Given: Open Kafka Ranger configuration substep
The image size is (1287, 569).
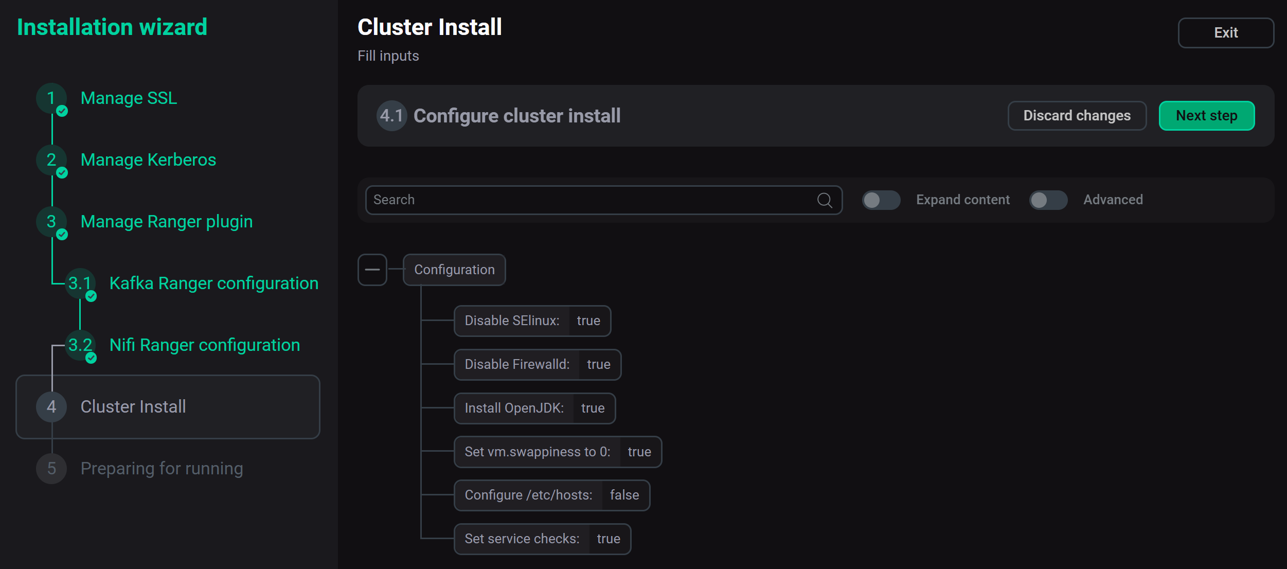Looking at the screenshot, I should pyautogui.click(x=214, y=283).
